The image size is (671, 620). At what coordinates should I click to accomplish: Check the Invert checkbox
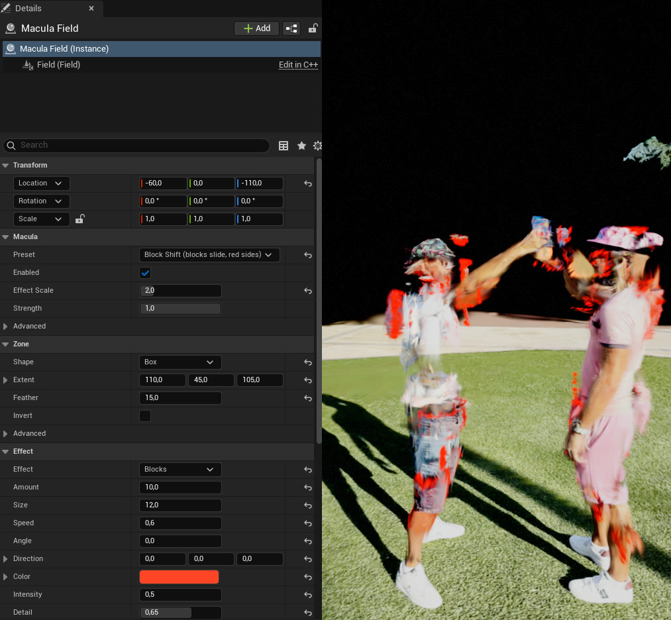tap(145, 416)
